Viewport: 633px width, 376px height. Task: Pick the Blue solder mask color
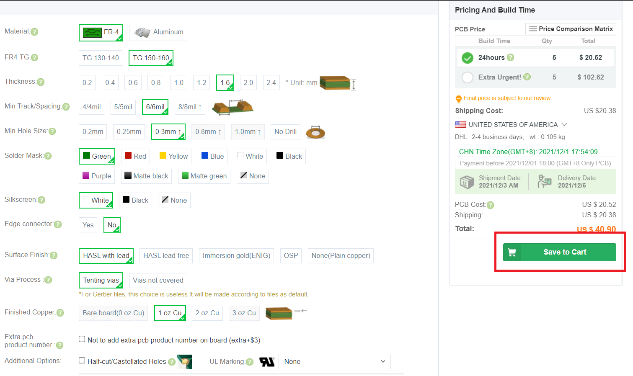pyautogui.click(x=212, y=157)
